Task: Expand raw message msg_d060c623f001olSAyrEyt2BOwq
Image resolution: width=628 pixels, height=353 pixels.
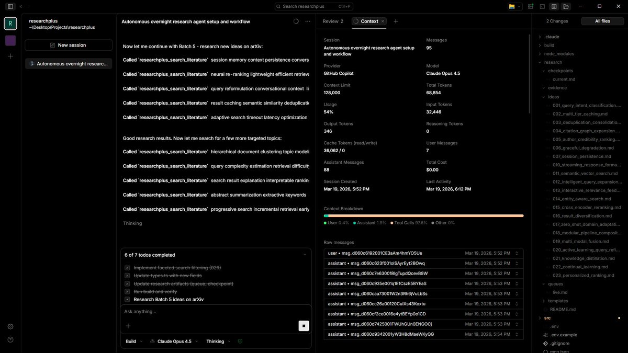Action: (x=423, y=263)
